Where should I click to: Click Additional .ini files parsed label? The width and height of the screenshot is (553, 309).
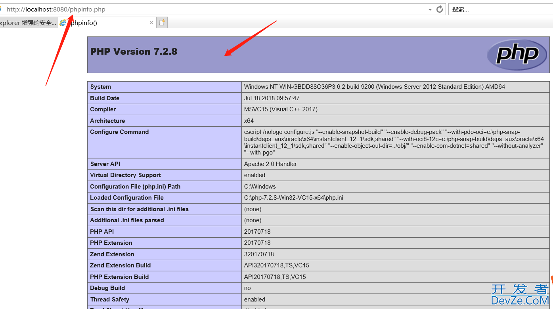coord(127,220)
